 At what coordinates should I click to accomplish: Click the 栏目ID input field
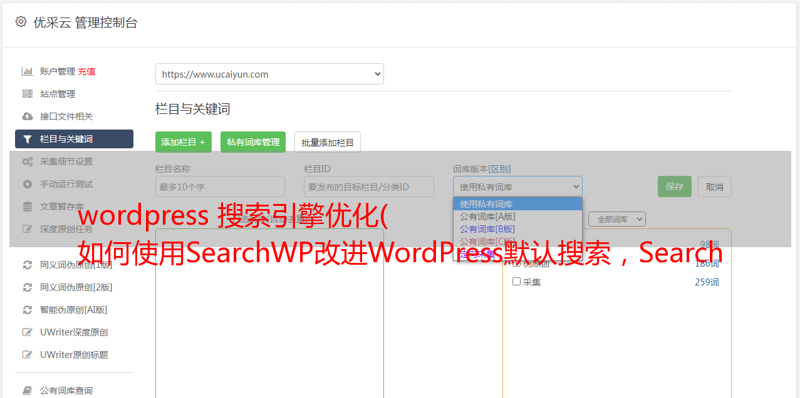369,186
